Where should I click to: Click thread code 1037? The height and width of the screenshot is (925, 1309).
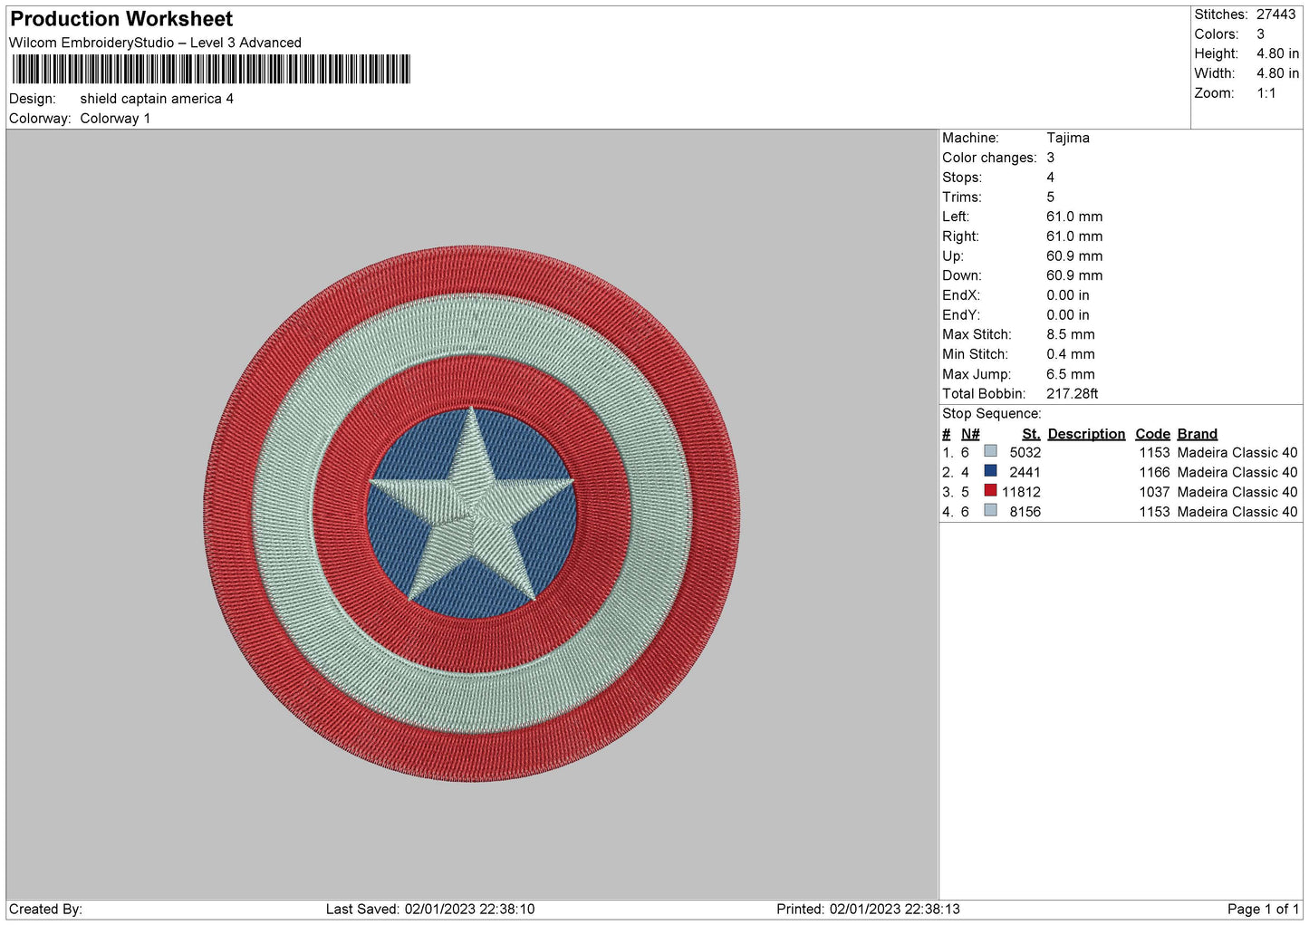tap(1154, 492)
